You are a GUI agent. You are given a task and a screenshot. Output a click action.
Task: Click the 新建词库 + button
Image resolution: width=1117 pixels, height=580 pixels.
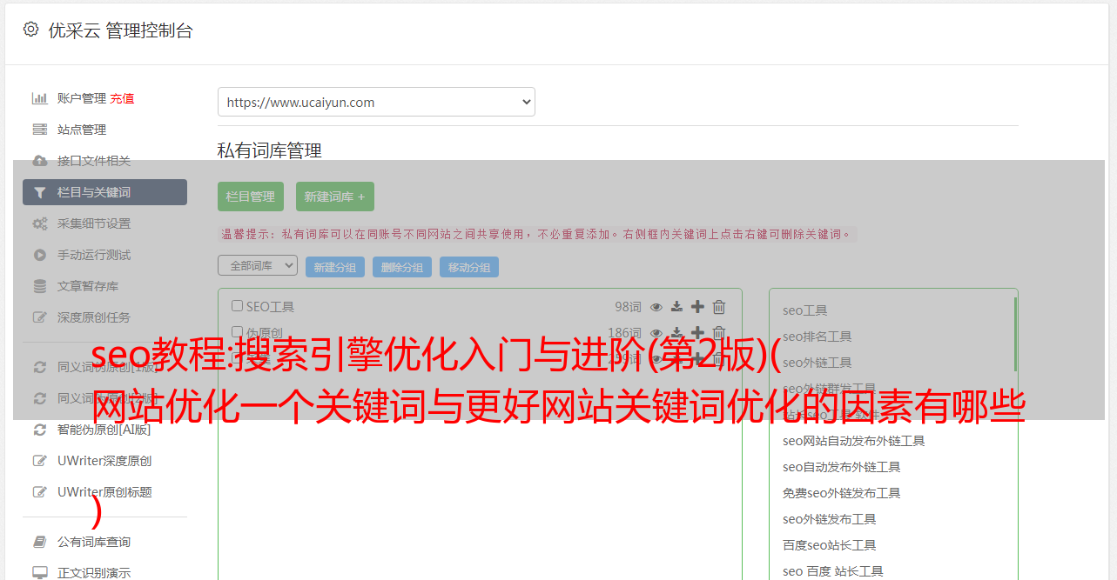[x=334, y=197]
